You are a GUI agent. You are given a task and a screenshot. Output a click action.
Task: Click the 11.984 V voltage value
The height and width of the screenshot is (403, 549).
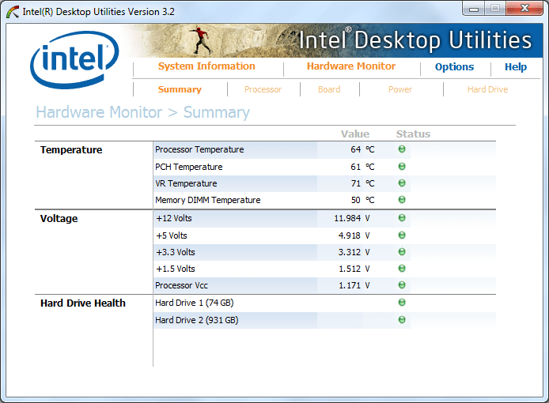tap(352, 218)
